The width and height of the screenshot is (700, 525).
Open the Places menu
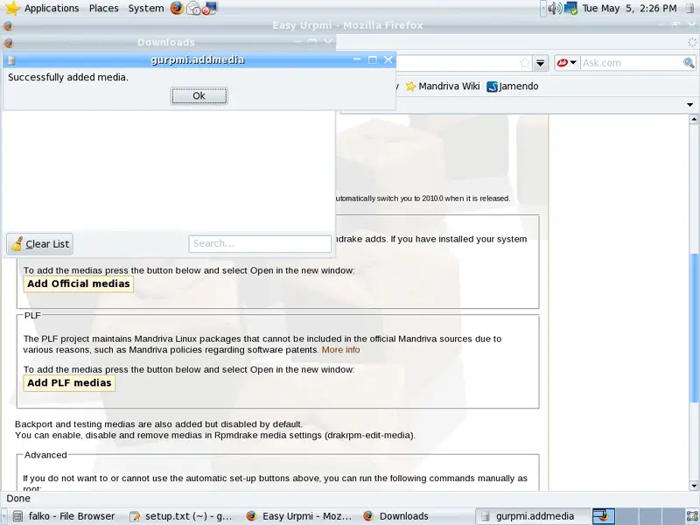(103, 8)
